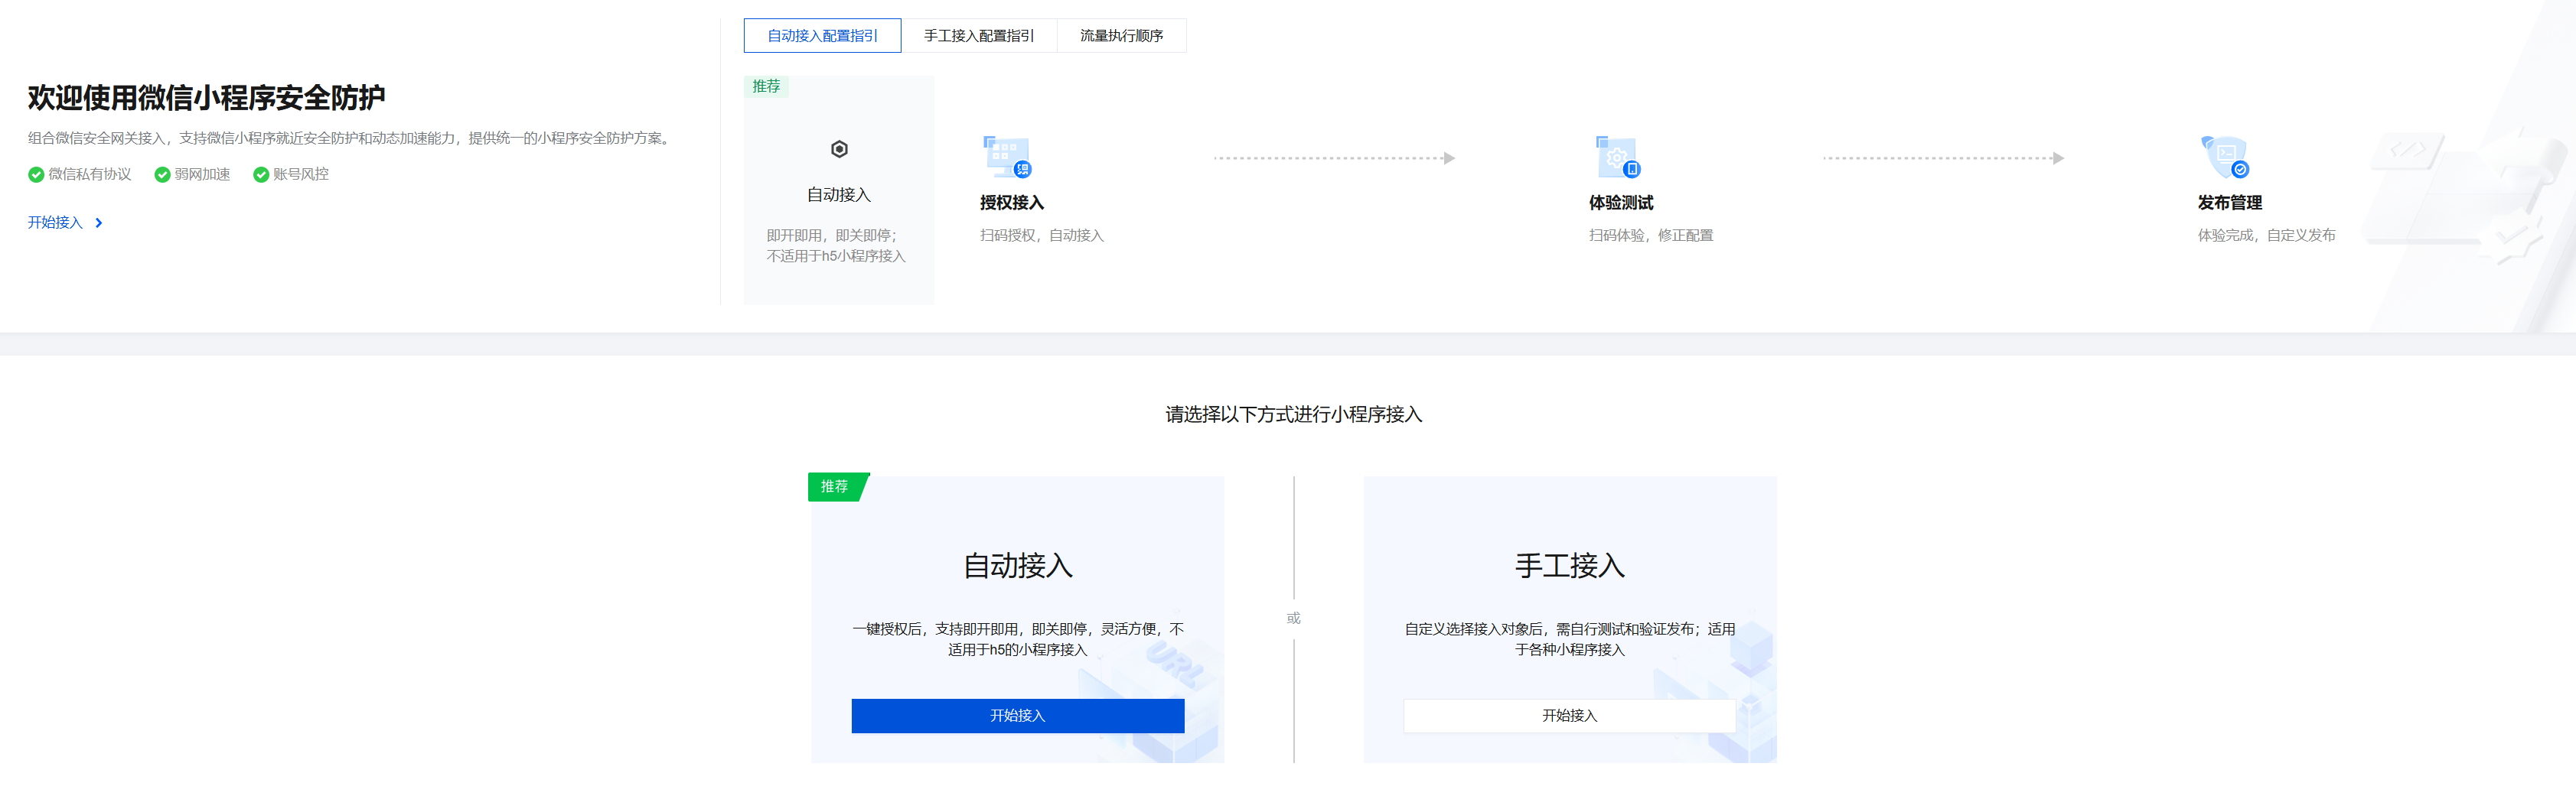This screenshot has width=2576, height=799.
Task: Click the 开始接入 link under the welcome text
Action: [55, 222]
